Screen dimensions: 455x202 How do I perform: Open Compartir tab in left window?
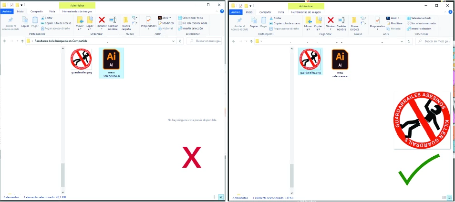pos(36,11)
